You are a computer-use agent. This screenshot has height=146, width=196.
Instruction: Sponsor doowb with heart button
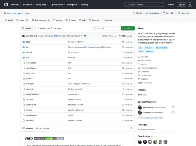(173, 112)
